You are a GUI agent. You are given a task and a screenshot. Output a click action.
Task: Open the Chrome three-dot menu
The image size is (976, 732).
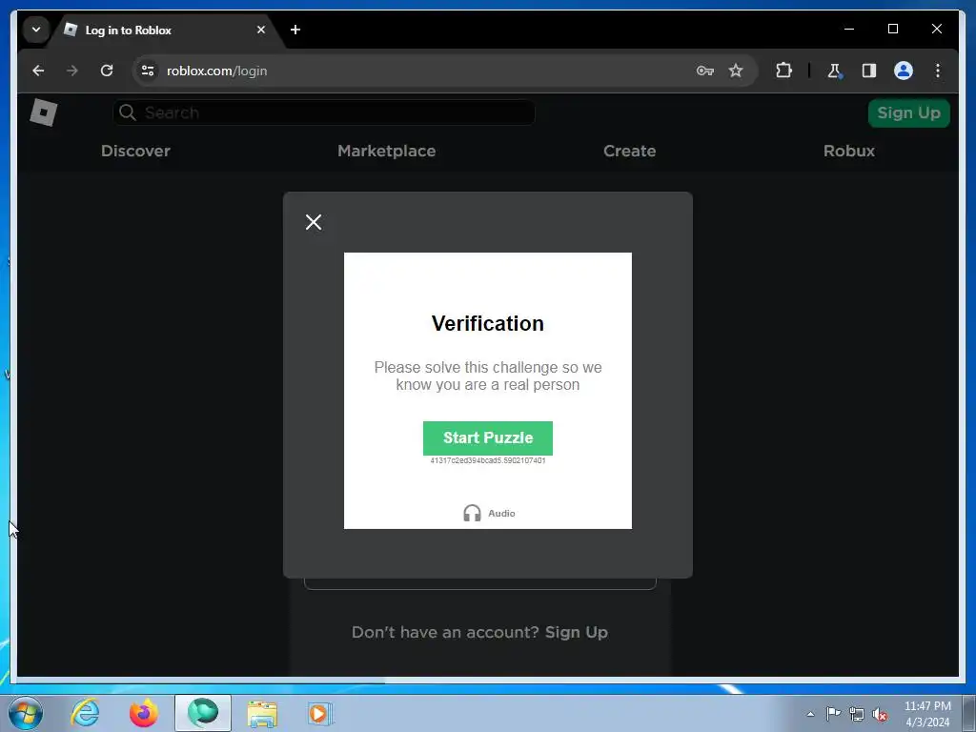coord(938,71)
